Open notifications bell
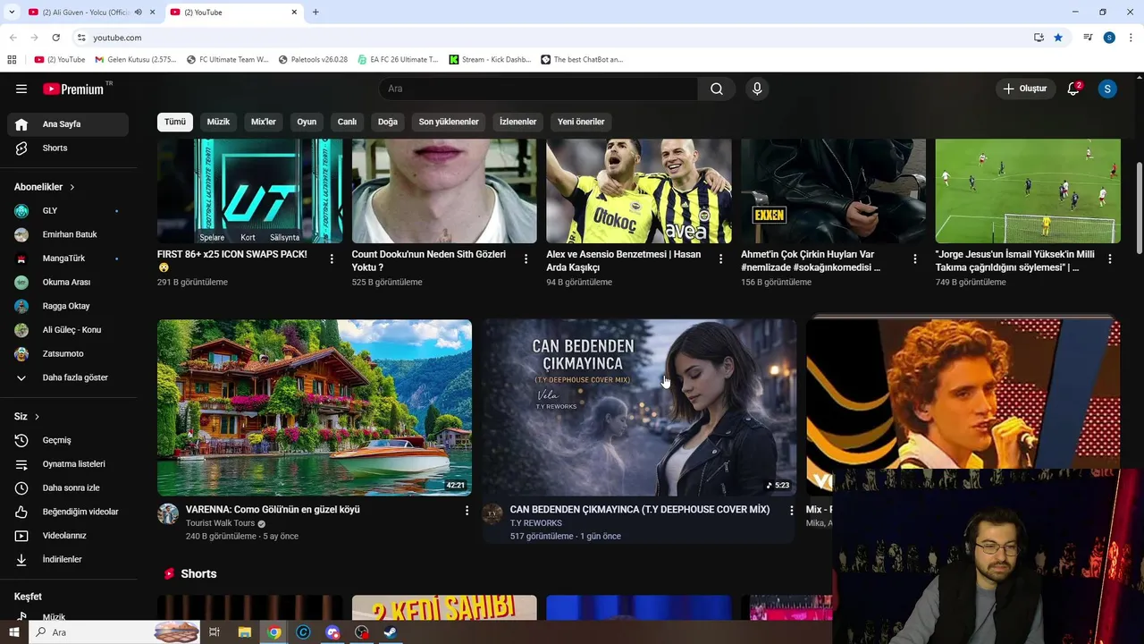1144x644 pixels. click(1073, 89)
